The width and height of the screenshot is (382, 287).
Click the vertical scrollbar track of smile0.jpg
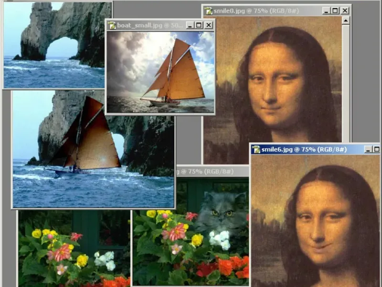click(x=346, y=83)
